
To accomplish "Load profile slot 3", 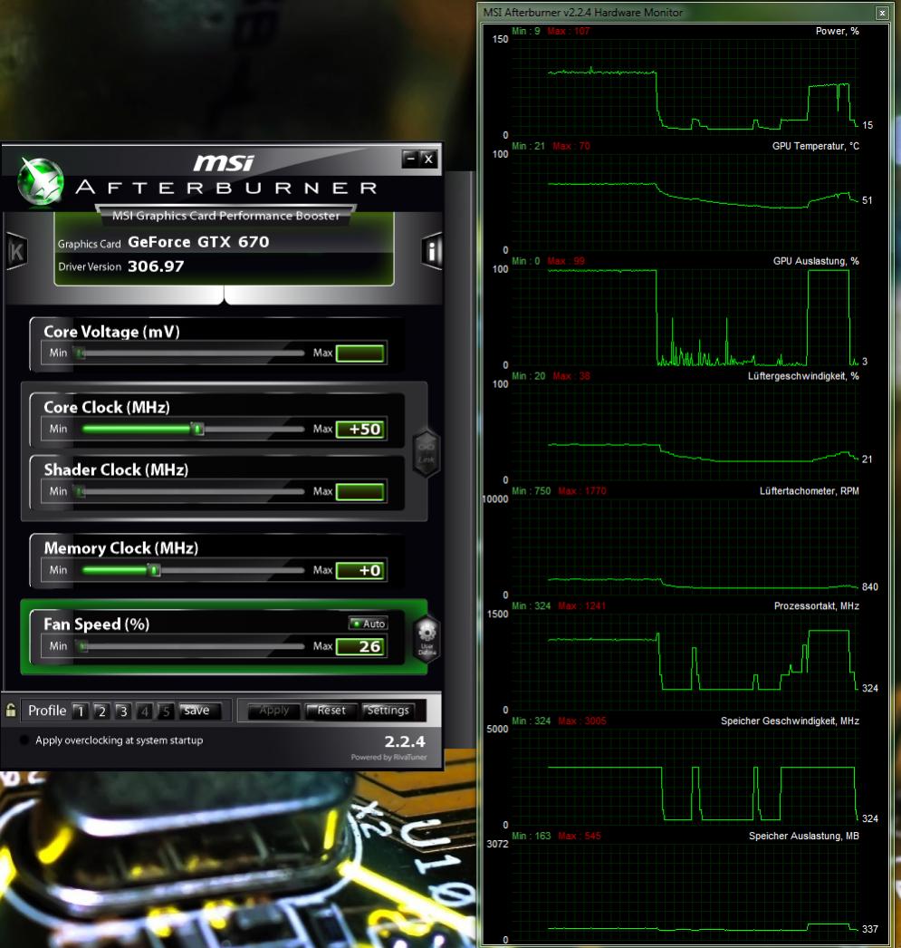I will tap(123, 711).
